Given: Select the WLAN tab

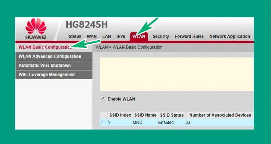Looking at the screenshot, I should coord(139,37).
